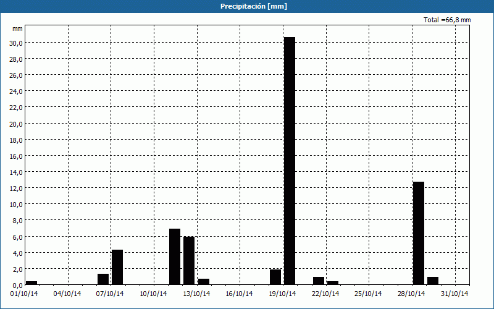Viewport: 494px width, 309px height.
Task: Click the y-axis value 8,0
Action: pyautogui.click(x=17, y=221)
